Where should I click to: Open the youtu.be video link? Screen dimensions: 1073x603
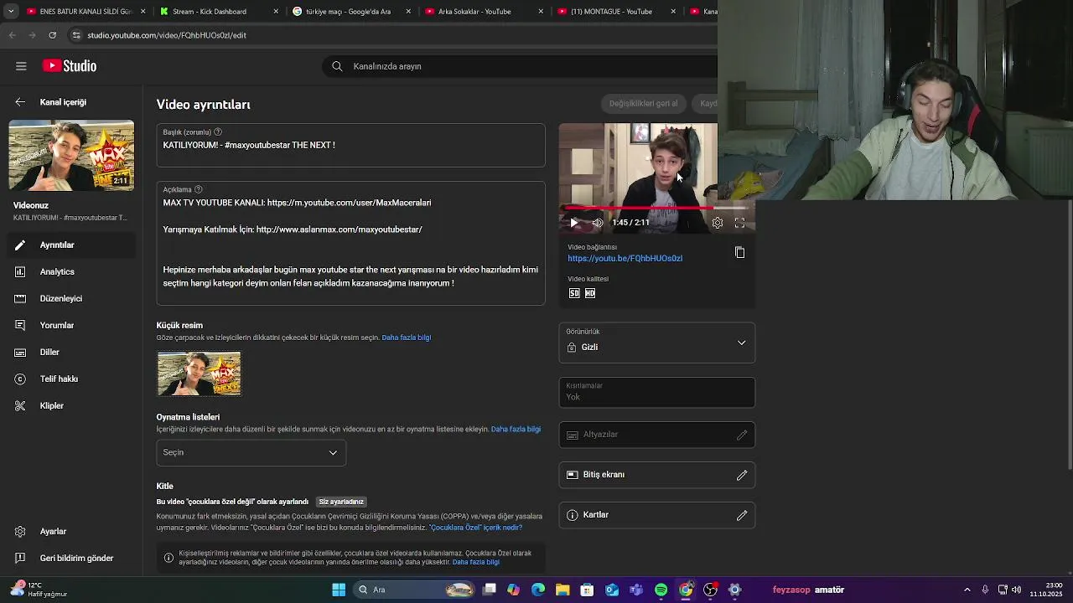[625, 259]
